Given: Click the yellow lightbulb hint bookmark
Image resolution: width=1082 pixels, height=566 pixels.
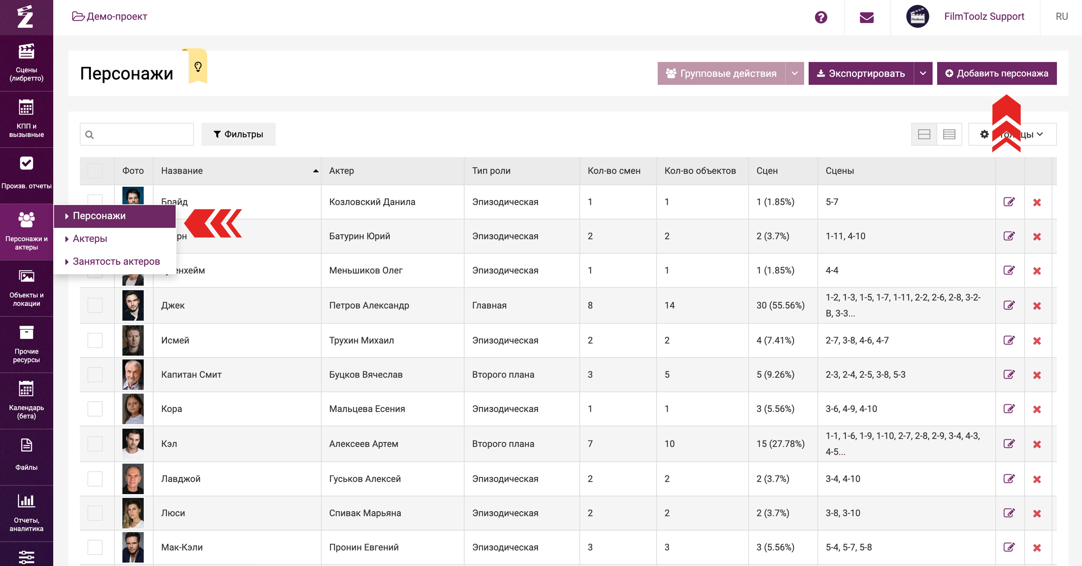Looking at the screenshot, I should (x=198, y=67).
